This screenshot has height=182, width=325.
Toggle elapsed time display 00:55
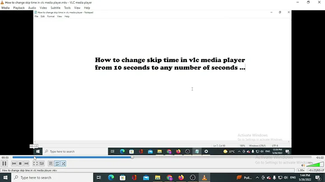5,158
